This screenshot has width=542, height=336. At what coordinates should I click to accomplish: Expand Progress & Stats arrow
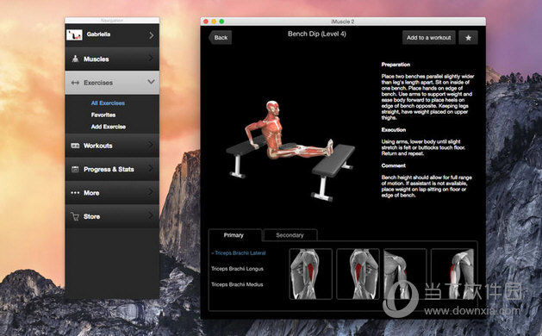tap(151, 168)
